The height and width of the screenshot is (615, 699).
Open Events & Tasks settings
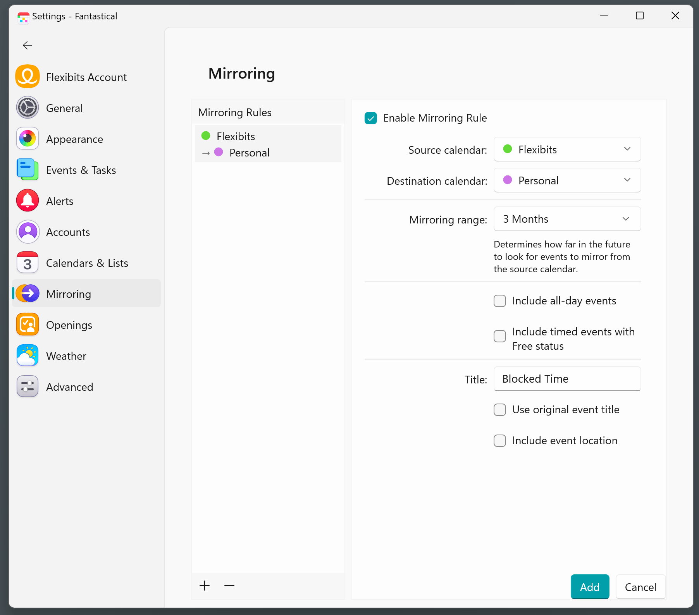(86, 170)
